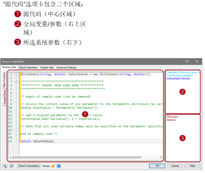Viewport: 205px width, 173px height.
Task: Switch to the Snippet Body vertical tab
Action: (4, 97)
